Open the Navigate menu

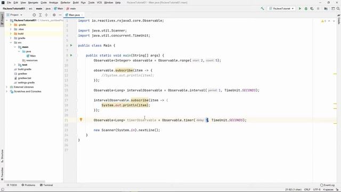point(33,3)
